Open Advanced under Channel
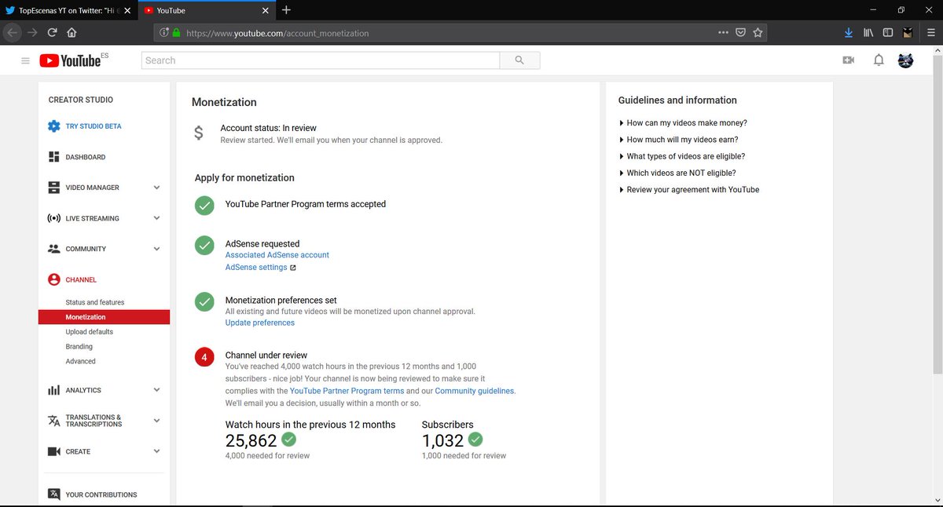The image size is (943, 507). click(81, 362)
